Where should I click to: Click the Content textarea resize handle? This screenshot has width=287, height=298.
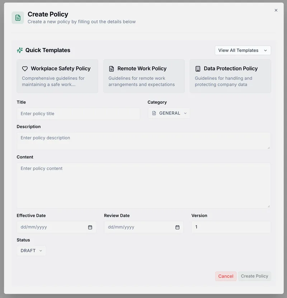tap(269, 206)
